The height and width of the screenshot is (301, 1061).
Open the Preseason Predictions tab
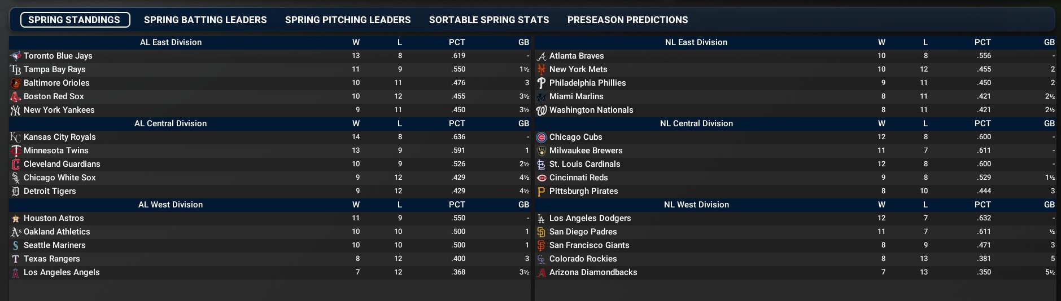pyautogui.click(x=627, y=20)
